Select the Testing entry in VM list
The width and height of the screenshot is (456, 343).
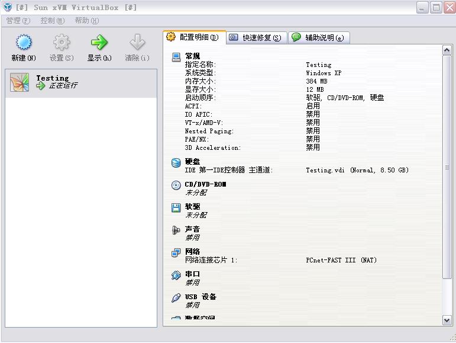tap(81, 83)
